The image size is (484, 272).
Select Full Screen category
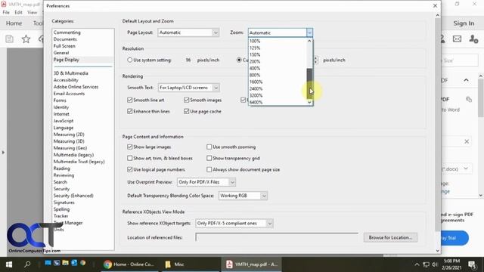(64, 46)
